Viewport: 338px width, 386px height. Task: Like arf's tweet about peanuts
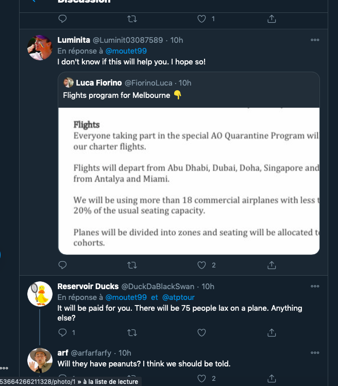202,379
